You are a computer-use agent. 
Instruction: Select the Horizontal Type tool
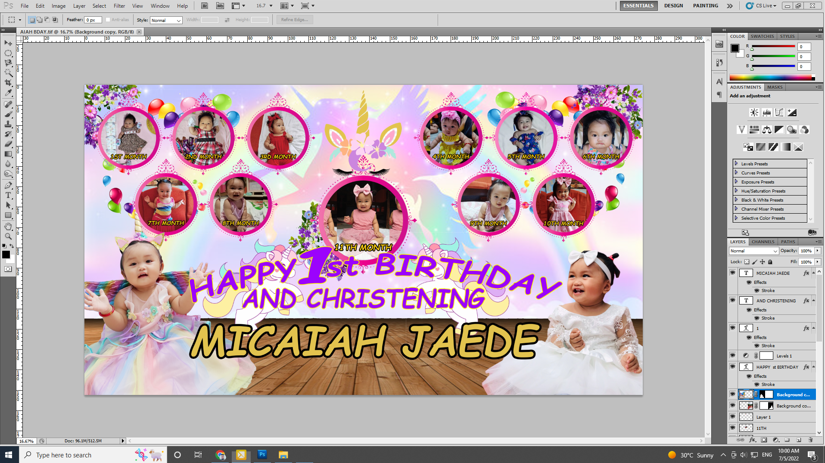pyautogui.click(x=8, y=195)
